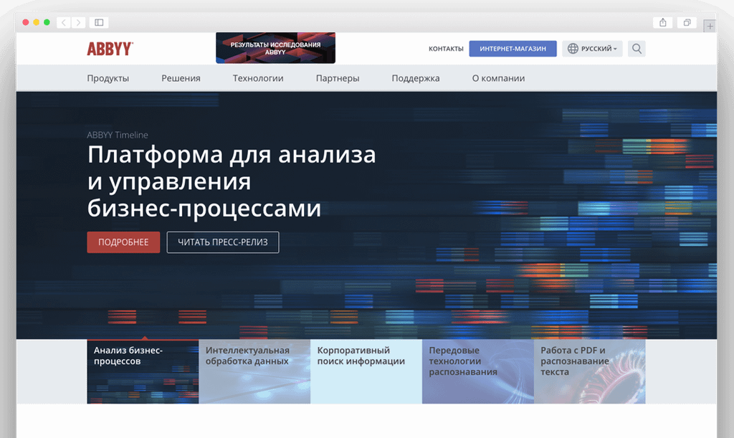This screenshot has width=734, height=438.
Task: Go forward with the browser forward arrow
Action: coord(79,22)
